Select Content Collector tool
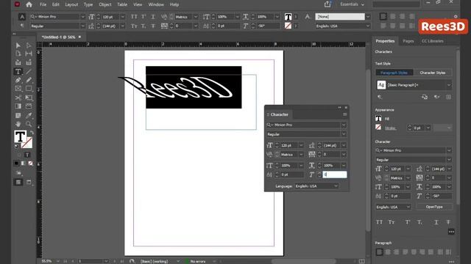Image resolution: width=471 pixels, height=264 pixels. click(18, 62)
